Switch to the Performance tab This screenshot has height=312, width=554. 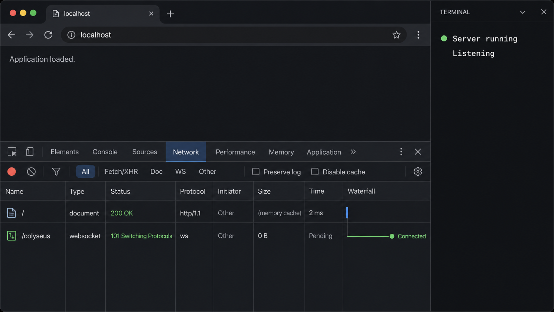235,152
